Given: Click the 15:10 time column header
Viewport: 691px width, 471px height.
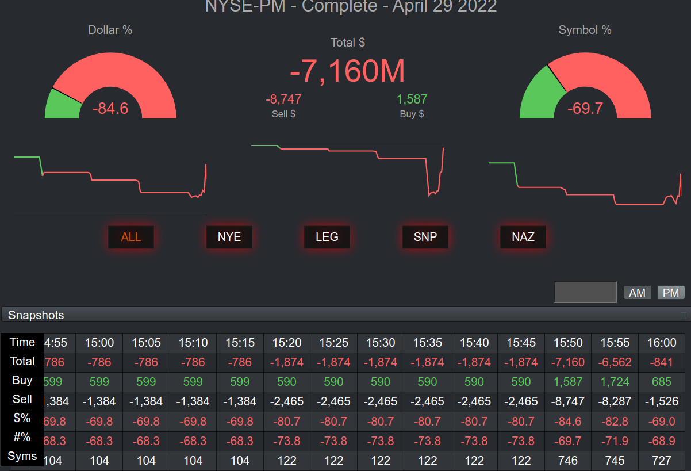Looking at the screenshot, I should [x=193, y=343].
